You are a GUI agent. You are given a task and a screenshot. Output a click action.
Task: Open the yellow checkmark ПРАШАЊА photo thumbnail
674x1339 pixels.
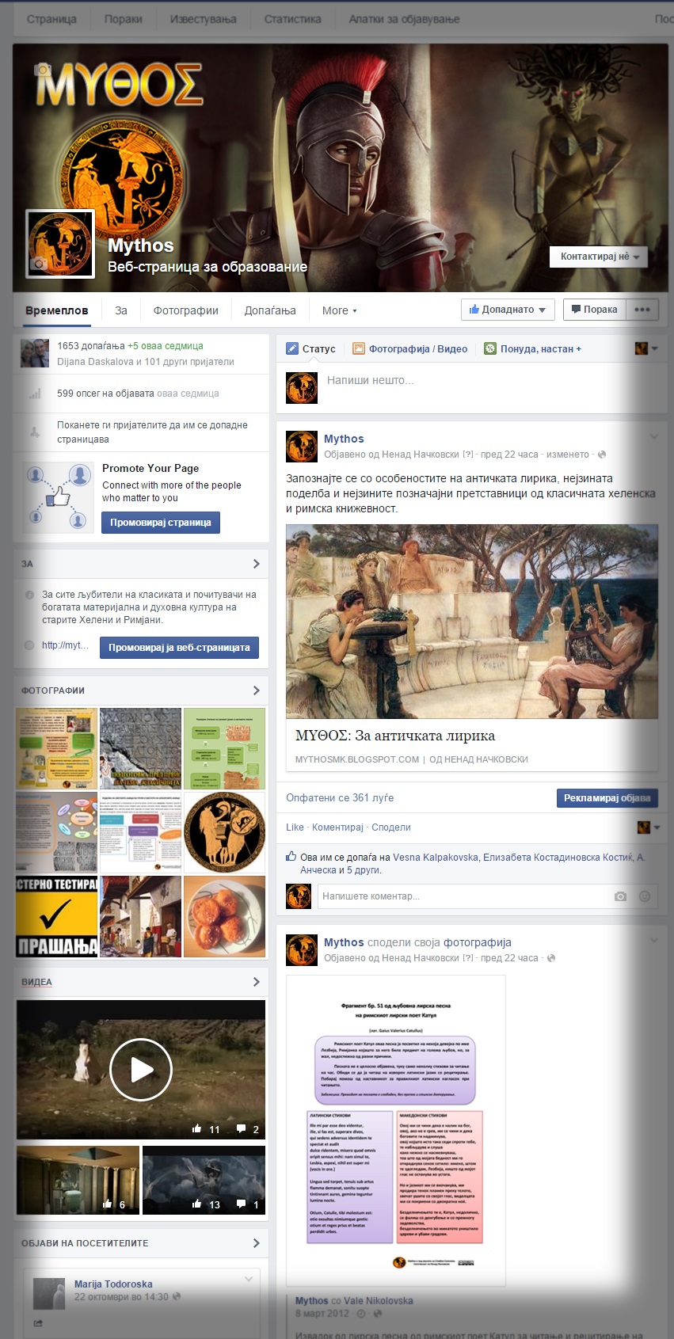[x=57, y=917]
